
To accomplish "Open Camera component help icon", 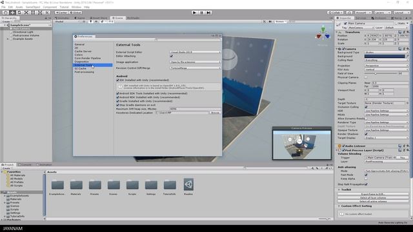I will click(x=400, y=49).
